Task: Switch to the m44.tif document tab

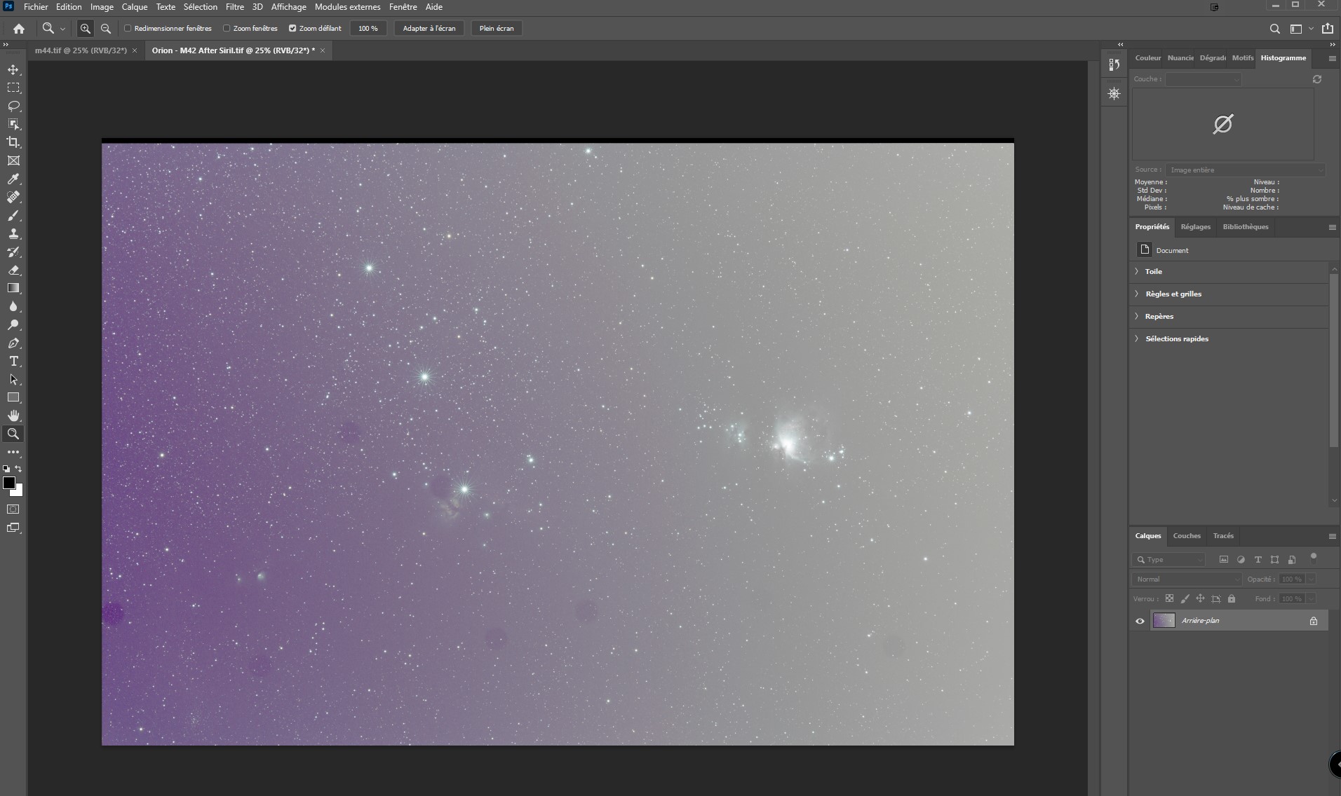Action: click(81, 50)
